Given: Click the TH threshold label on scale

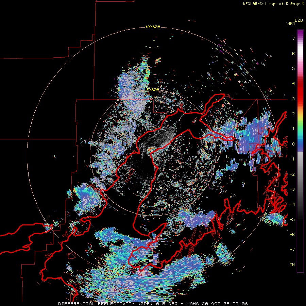Looking at the screenshot, I should [292, 265].
